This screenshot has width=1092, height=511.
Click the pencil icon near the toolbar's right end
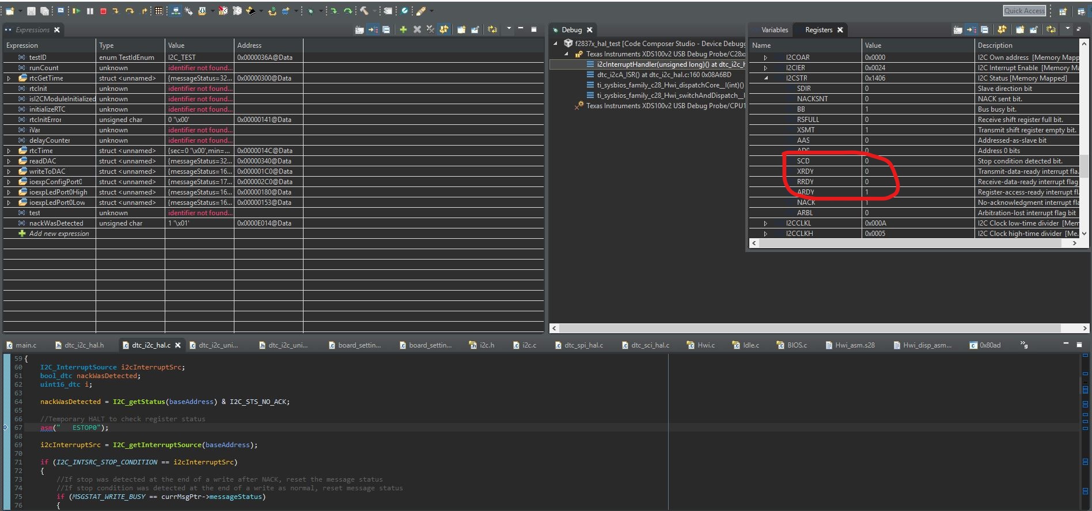coord(421,11)
